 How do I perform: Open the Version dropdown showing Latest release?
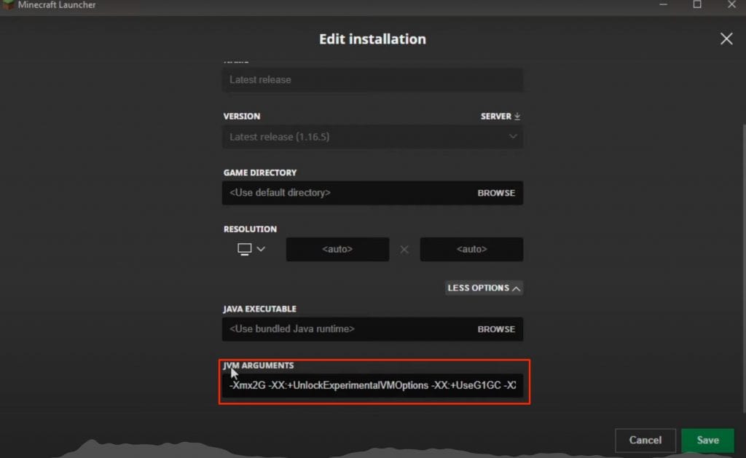click(x=372, y=137)
